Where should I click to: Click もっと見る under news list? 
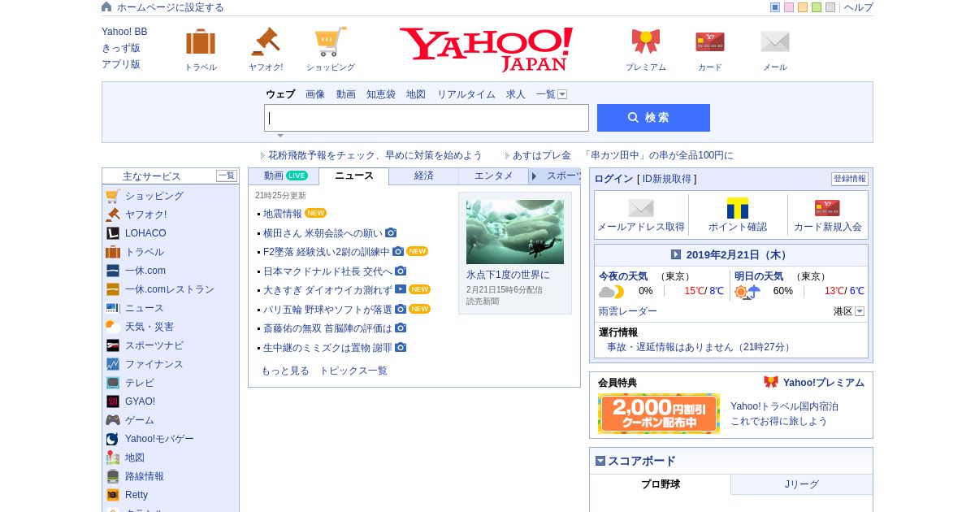[x=285, y=371]
